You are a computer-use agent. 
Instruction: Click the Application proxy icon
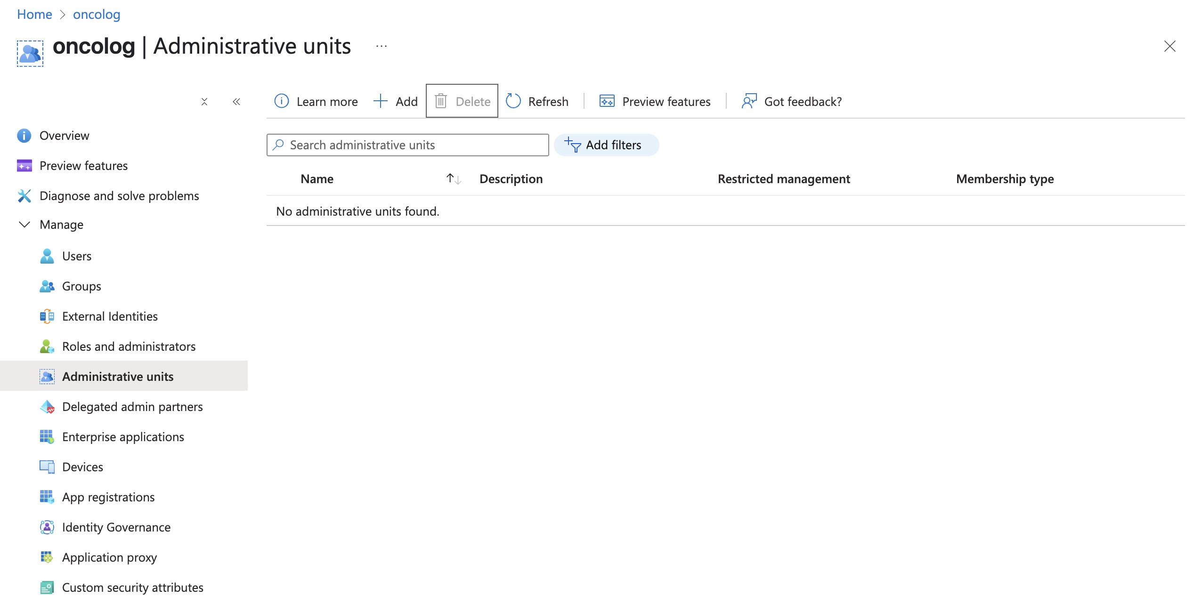pos(47,557)
